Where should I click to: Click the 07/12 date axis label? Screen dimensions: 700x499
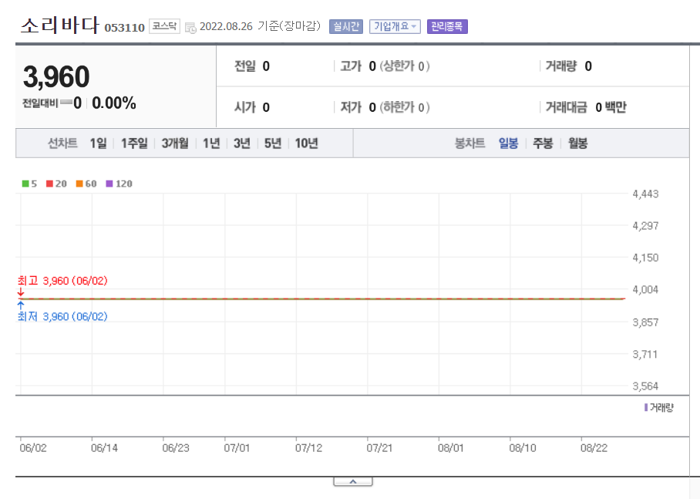click(x=308, y=448)
